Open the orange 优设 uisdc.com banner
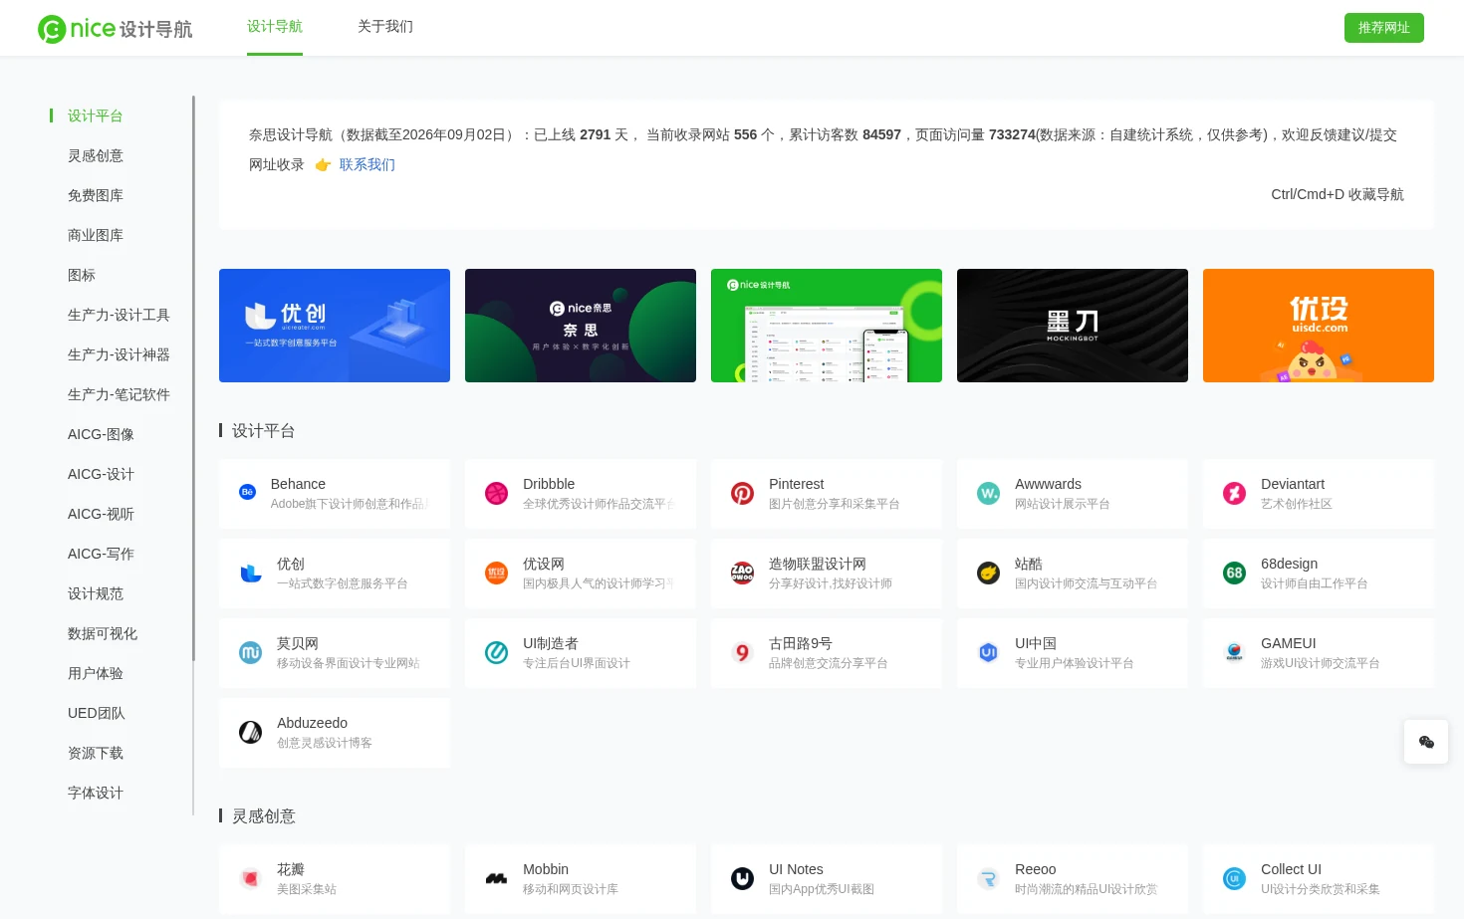1464x919 pixels. [x=1319, y=326]
